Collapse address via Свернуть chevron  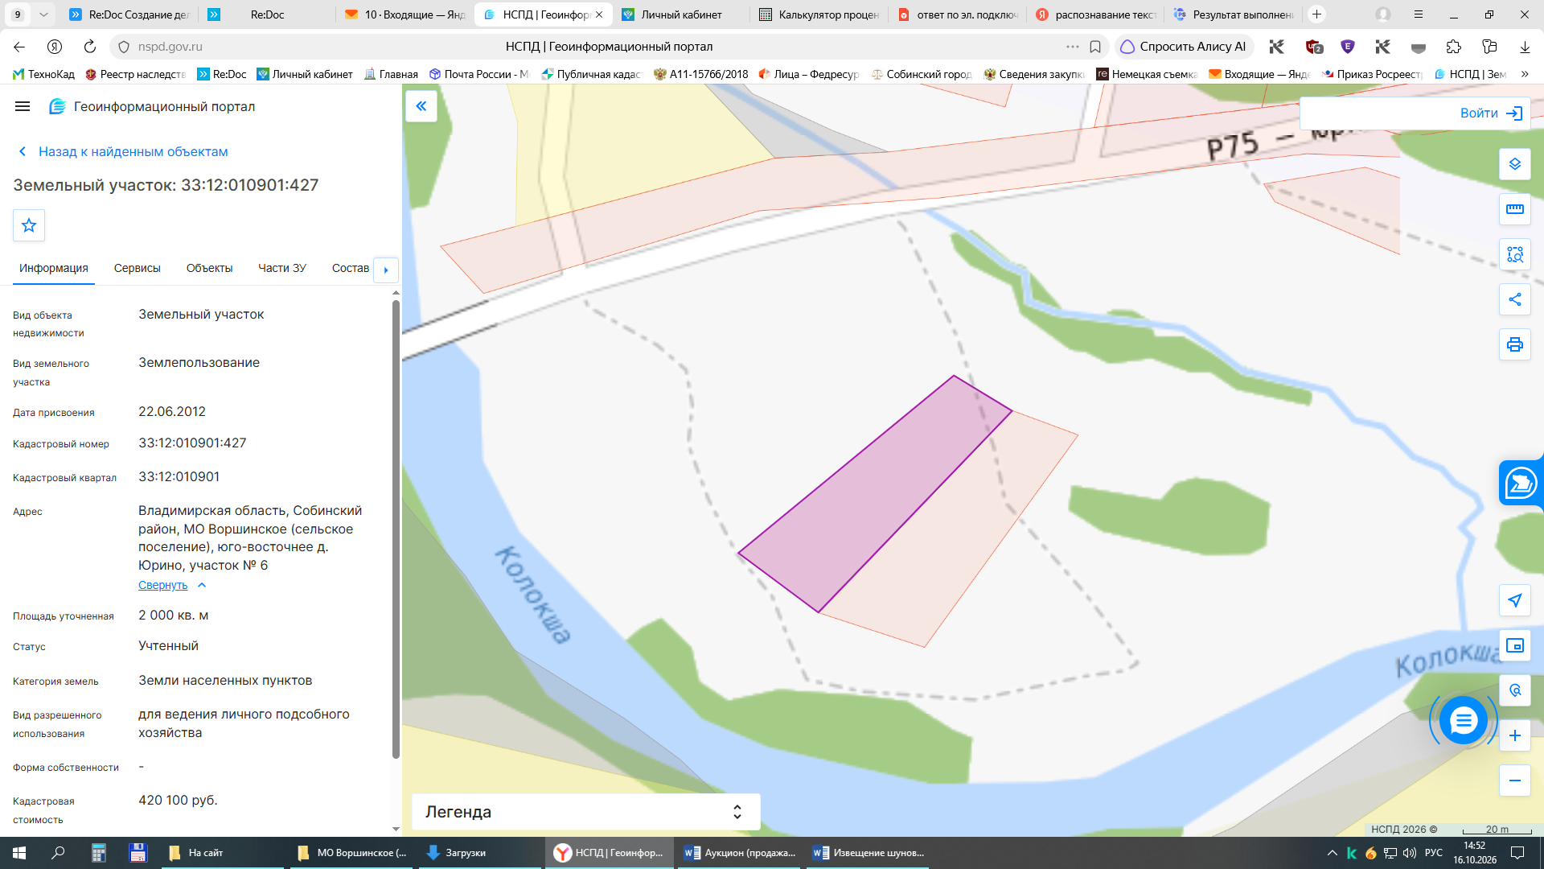pyautogui.click(x=202, y=585)
